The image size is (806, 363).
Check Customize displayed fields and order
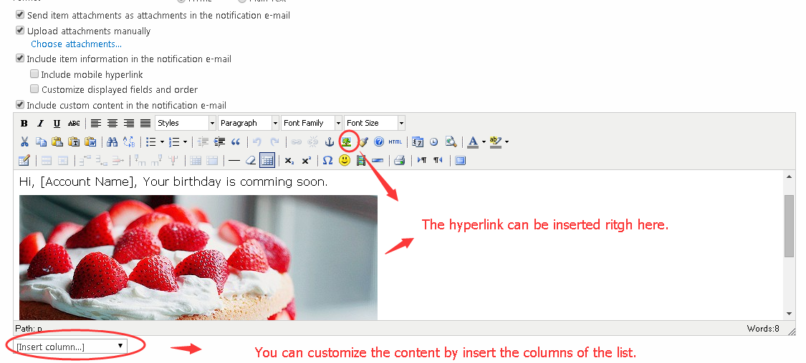point(34,89)
